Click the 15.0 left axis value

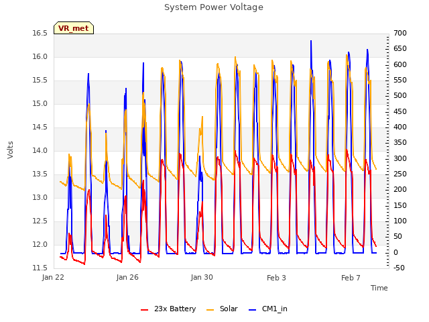pos(40,104)
